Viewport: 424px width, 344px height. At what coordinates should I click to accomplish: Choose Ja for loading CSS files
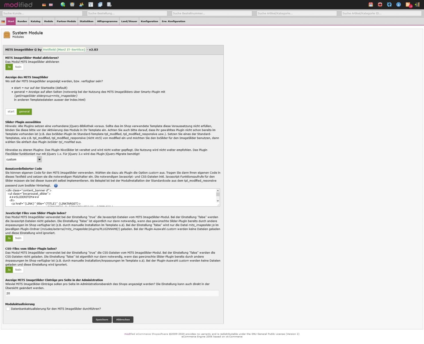9,270
